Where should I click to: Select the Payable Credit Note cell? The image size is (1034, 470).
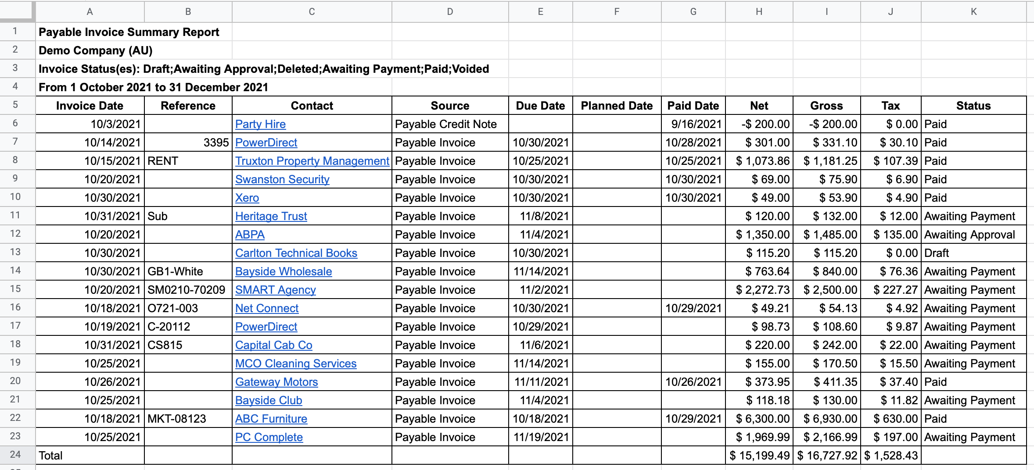(450, 124)
